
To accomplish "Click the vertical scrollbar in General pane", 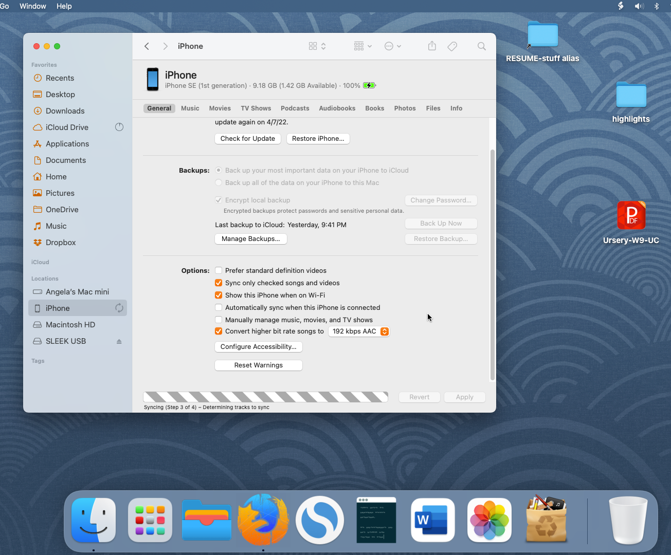I will pos(492,265).
